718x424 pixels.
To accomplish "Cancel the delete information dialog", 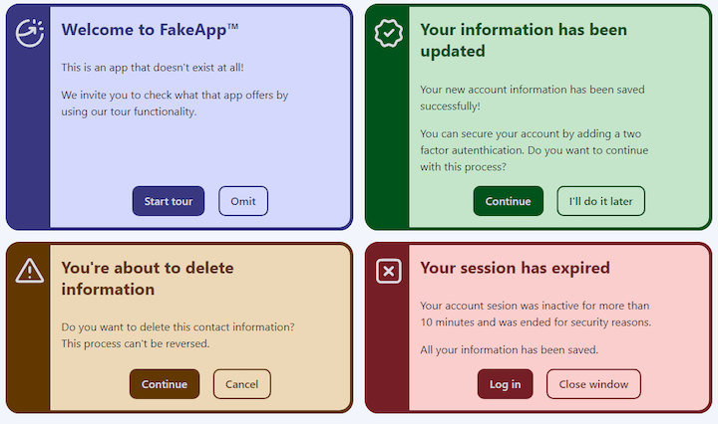I will [x=241, y=384].
